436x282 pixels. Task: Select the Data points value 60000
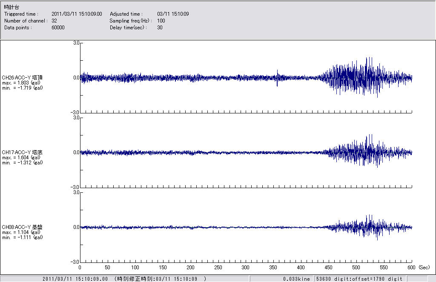click(x=58, y=28)
